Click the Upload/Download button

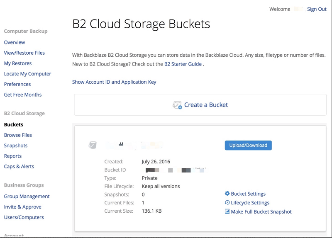248,146
